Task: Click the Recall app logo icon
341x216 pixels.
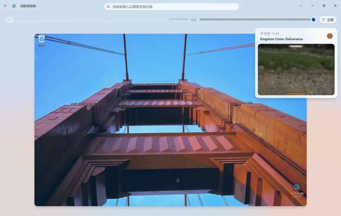Action: [14, 6]
